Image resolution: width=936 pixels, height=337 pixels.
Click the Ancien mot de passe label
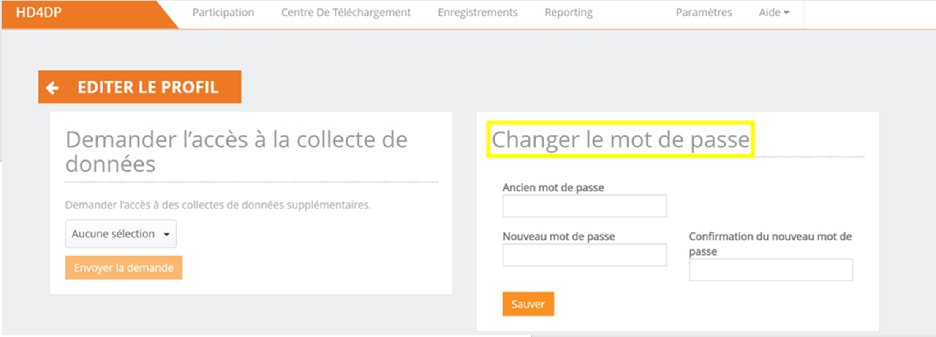(553, 188)
